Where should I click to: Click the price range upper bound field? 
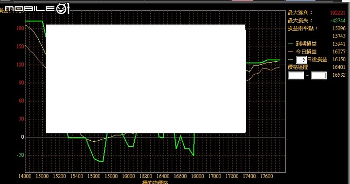[x=319, y=75]
